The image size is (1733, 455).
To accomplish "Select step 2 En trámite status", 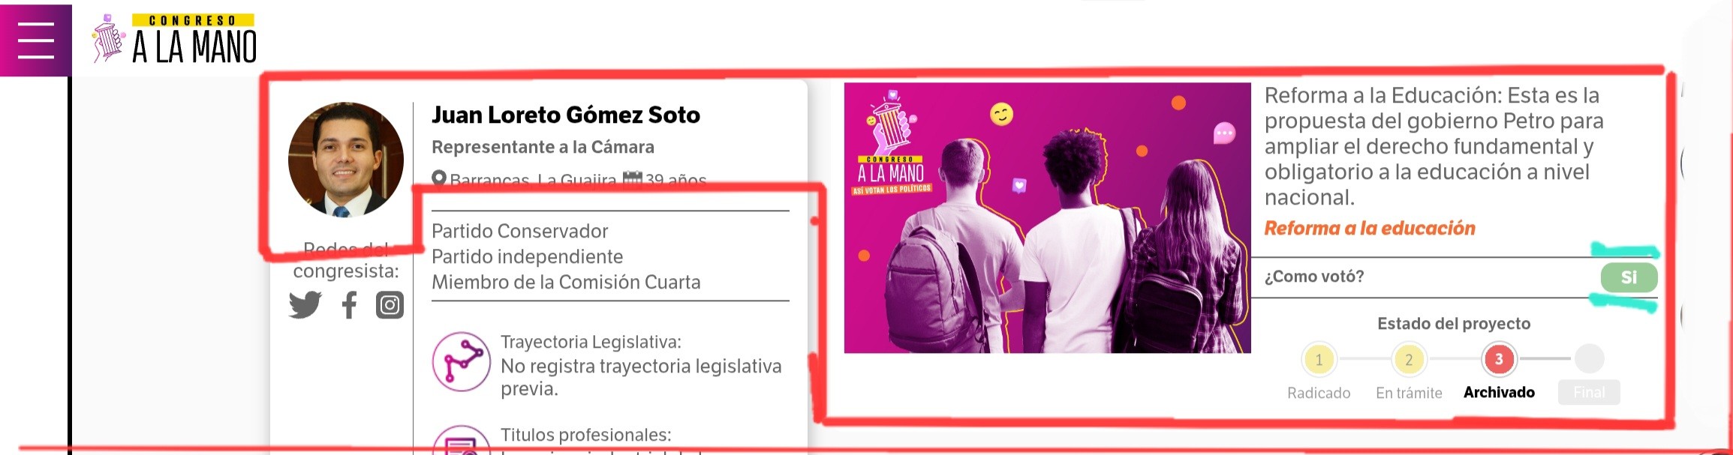I will click(x=1409, y=360).
